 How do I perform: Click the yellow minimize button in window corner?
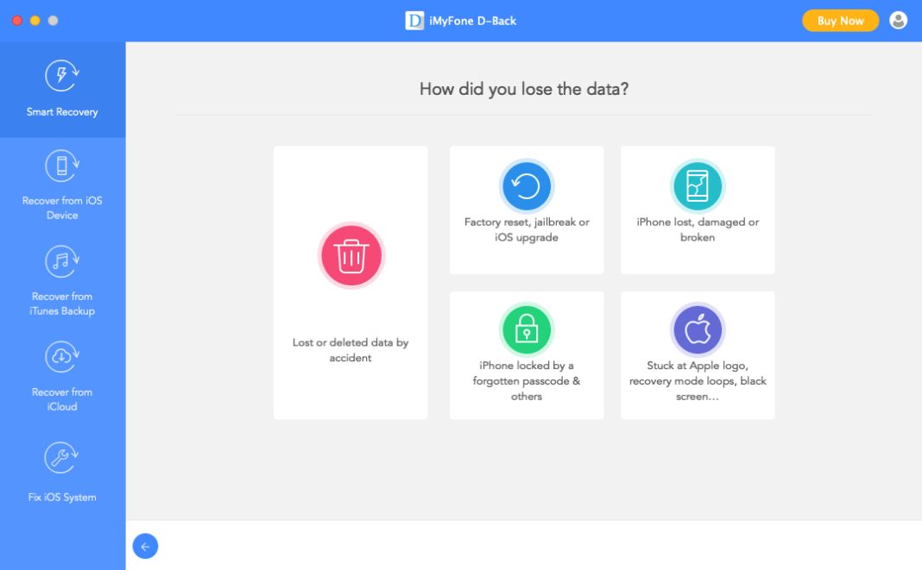pyautogui.click(x=35, y=19)
